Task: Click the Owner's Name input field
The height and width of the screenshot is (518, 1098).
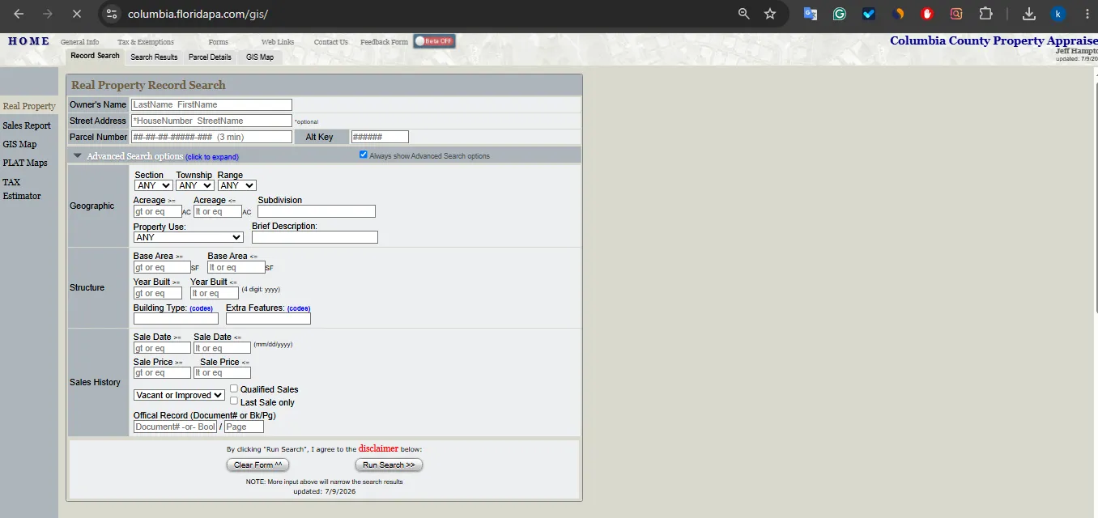Action: [211, 104]
